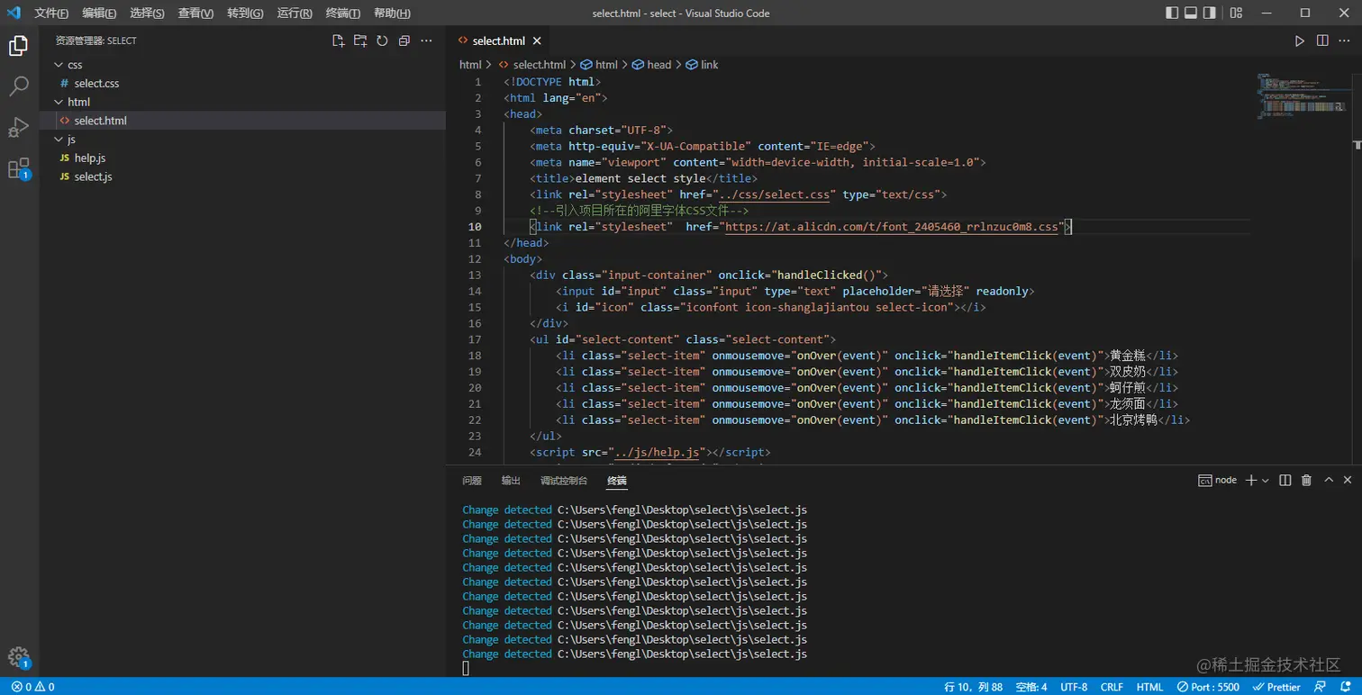Open the 终端(T) menu in menu bar
The width and height of the screenshot is (1362, 695).
click(x=342, y=13)
